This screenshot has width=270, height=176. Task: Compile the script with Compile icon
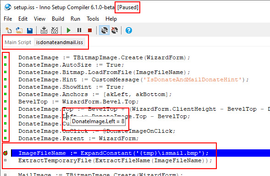coord(44,30)
